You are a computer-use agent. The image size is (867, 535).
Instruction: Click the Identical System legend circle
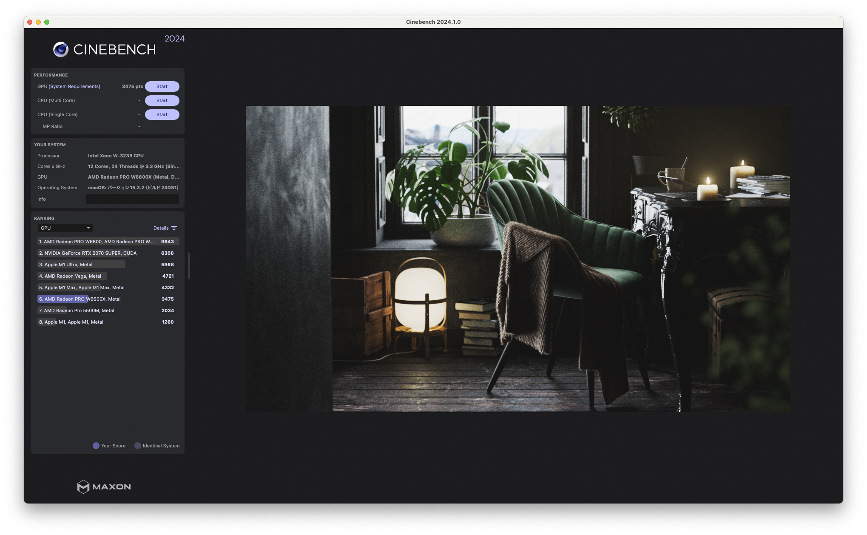138,446
